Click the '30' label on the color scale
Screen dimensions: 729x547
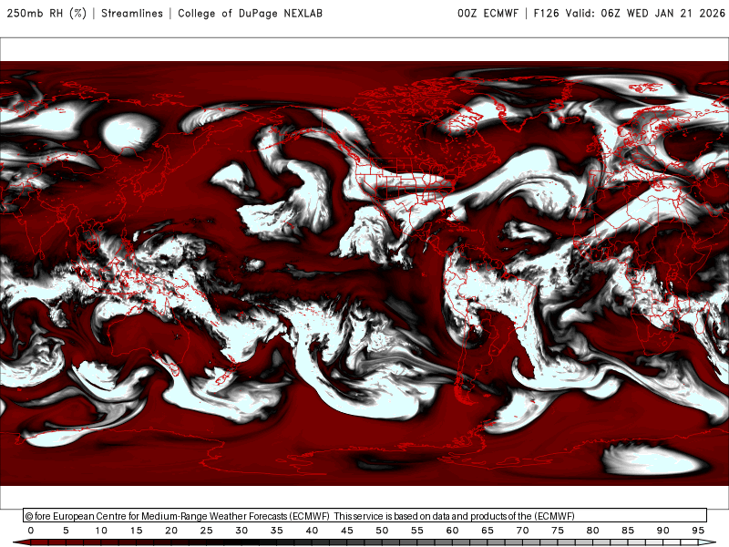click(241, 531)
